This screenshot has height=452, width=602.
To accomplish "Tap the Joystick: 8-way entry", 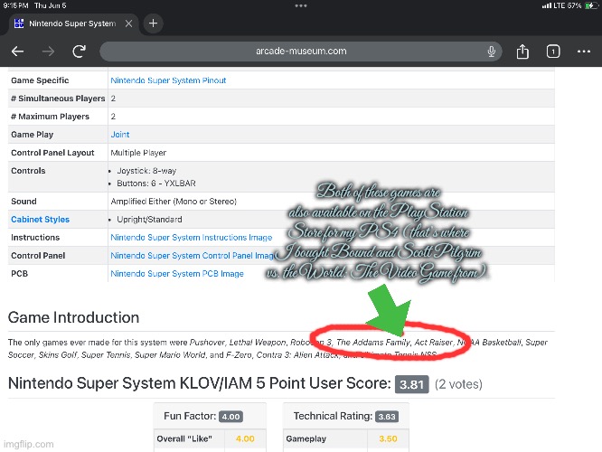I will click(146, 171).
